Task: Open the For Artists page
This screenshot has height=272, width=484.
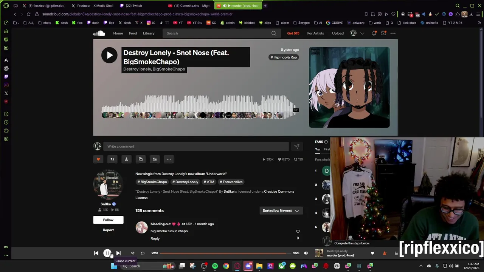Action: point(316,33)
